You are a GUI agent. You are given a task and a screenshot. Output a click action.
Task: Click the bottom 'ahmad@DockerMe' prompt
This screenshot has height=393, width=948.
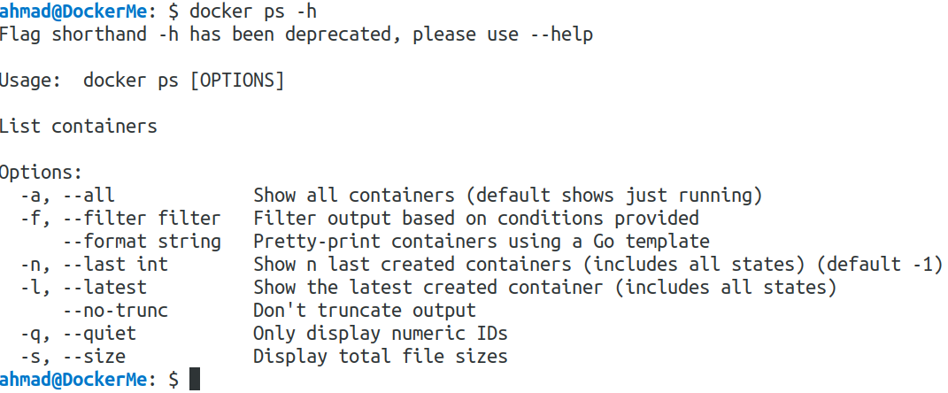(73, 379)
